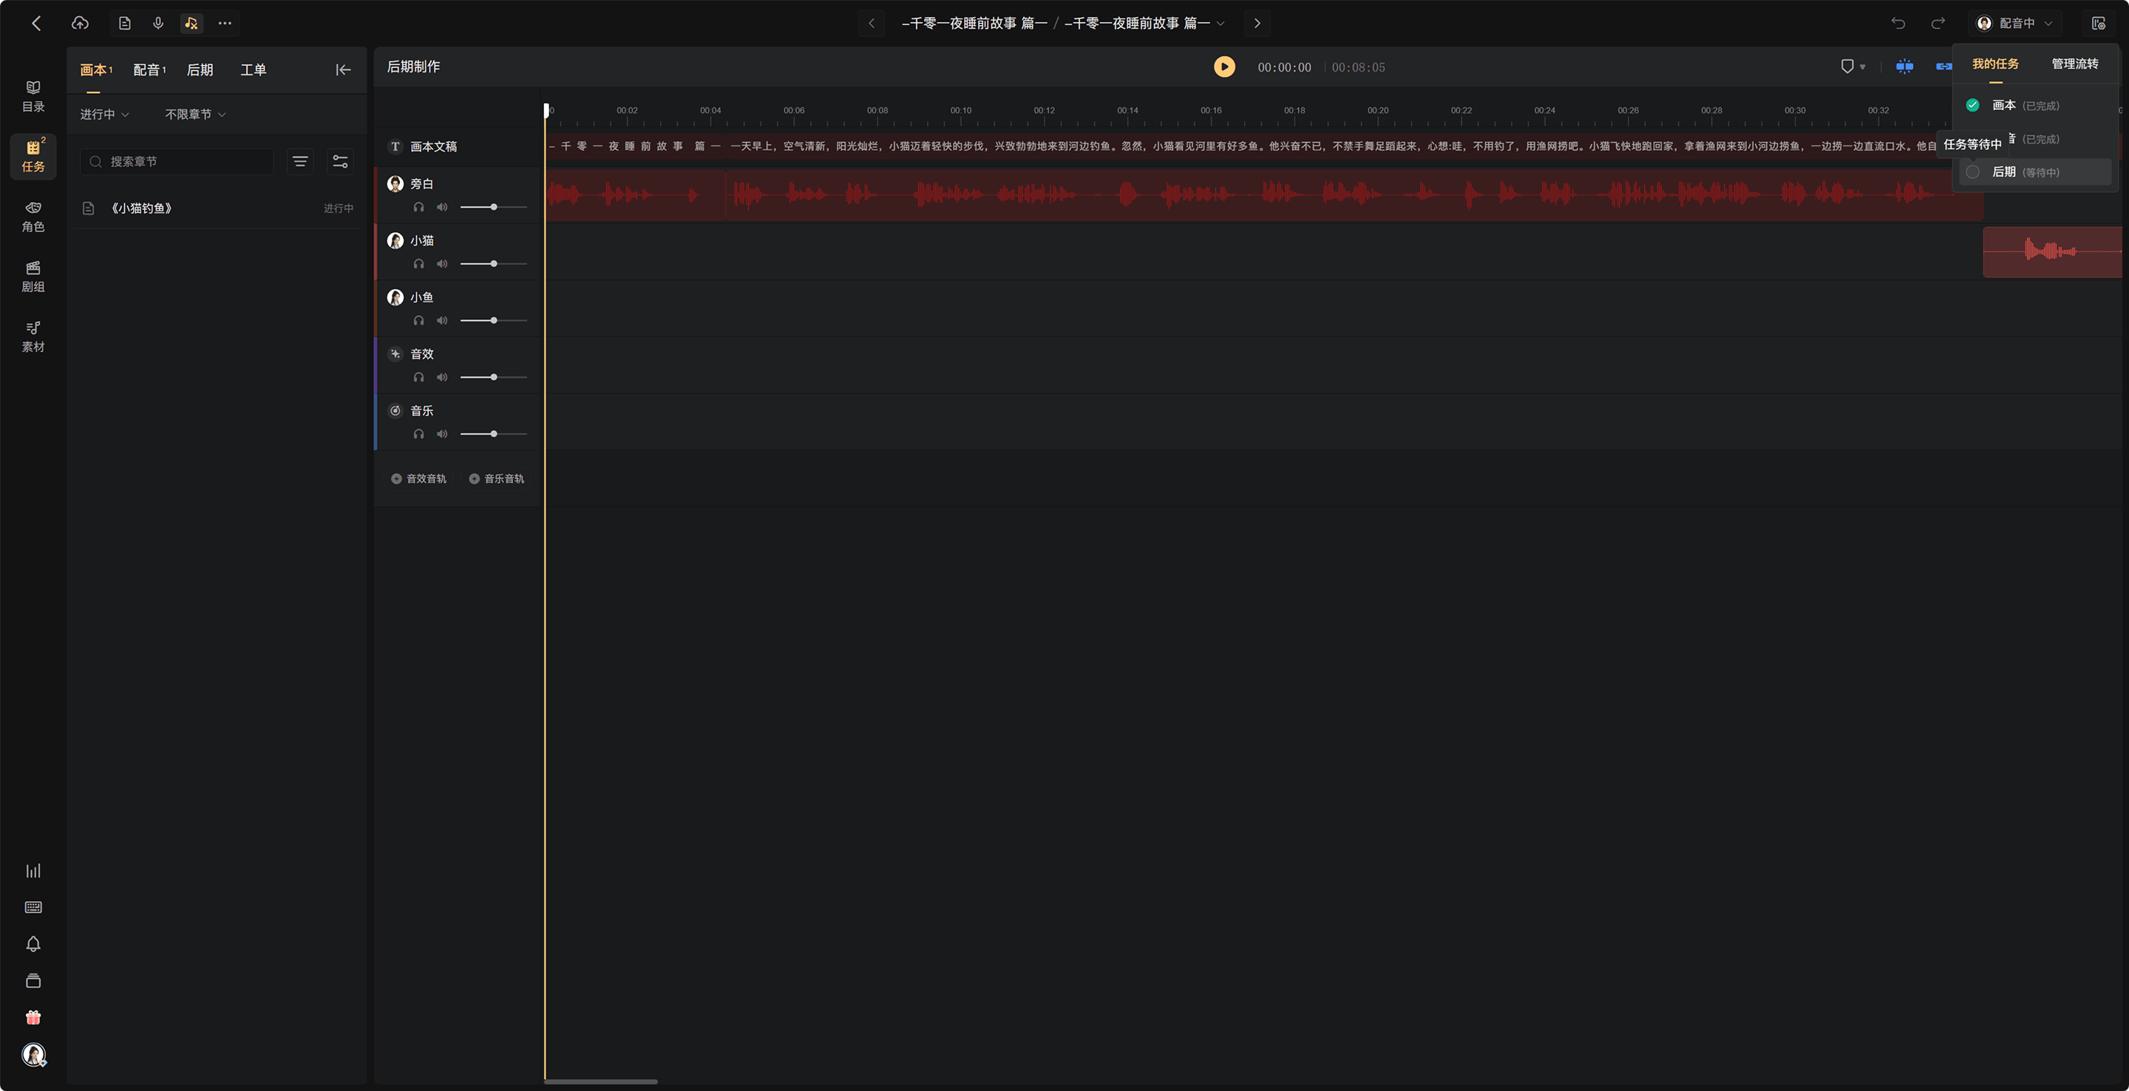Select the 后期 (等待中) task radio circle

tap(1973, 172)
